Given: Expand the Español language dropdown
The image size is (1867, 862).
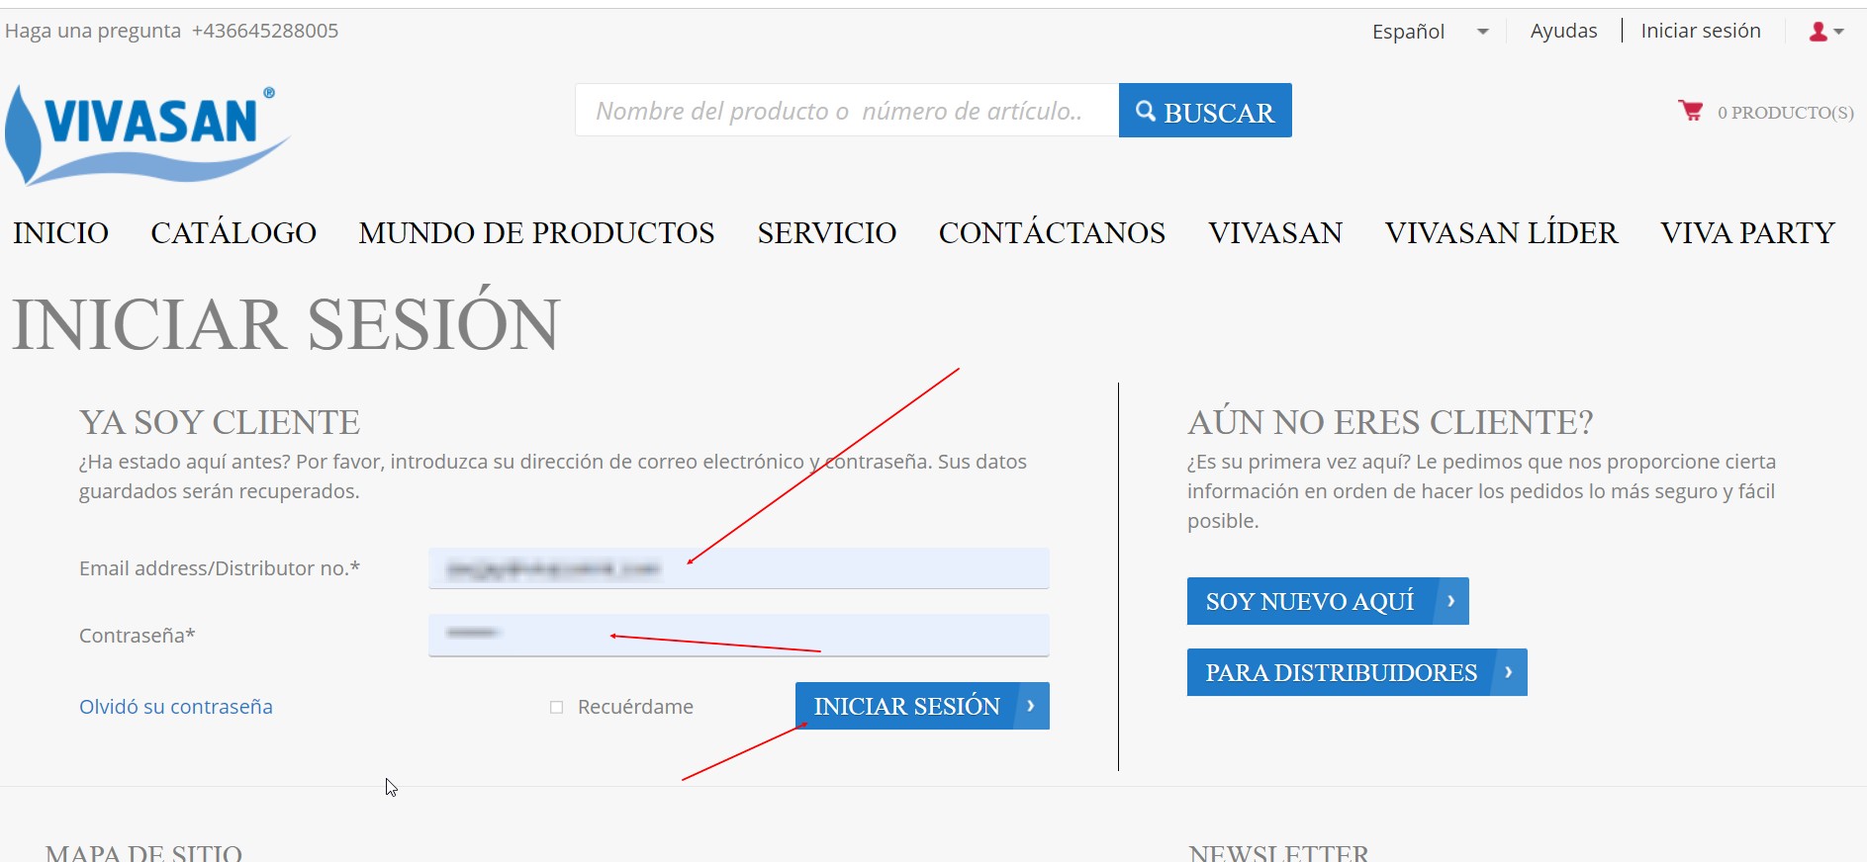Looking at the screenshot, I should [x=1430, y=32].
